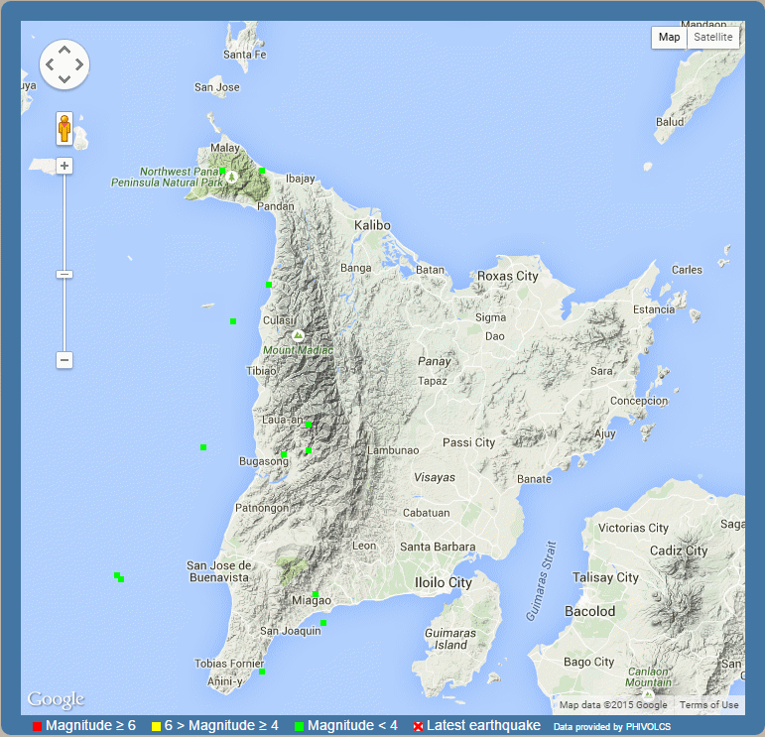Click the Street View pegman icon
765x737 pixels.
point(64,129)
